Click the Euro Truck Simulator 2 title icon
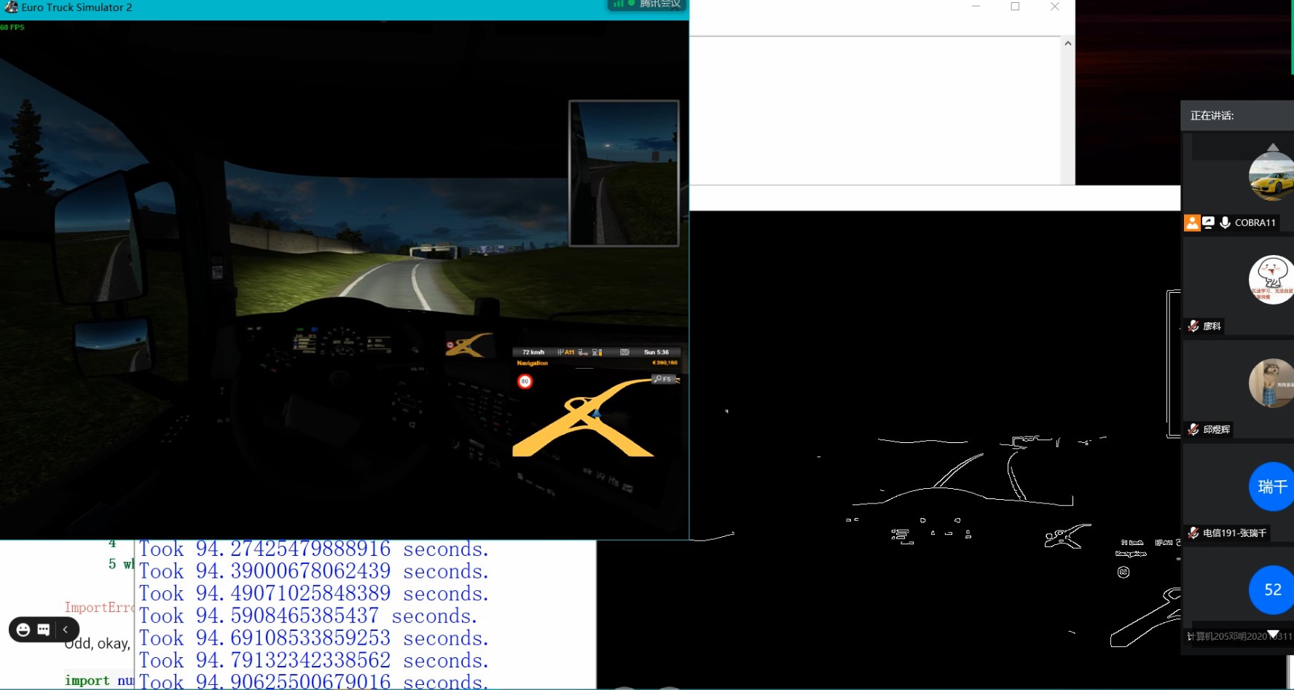1294x690 pixels. pyautogui.click(x=11, y=7)
